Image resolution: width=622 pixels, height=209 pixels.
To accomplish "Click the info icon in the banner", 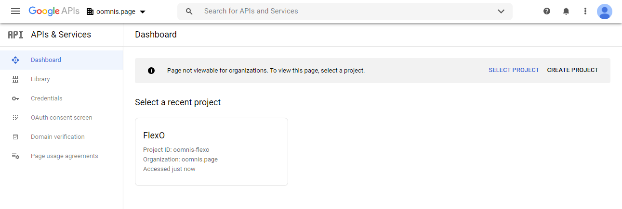I will tap(151, 71).
